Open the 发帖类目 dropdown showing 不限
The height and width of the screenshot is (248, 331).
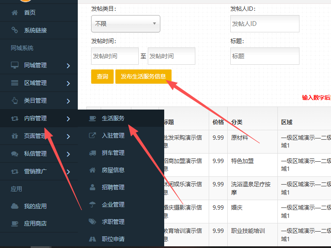(125, 24)
